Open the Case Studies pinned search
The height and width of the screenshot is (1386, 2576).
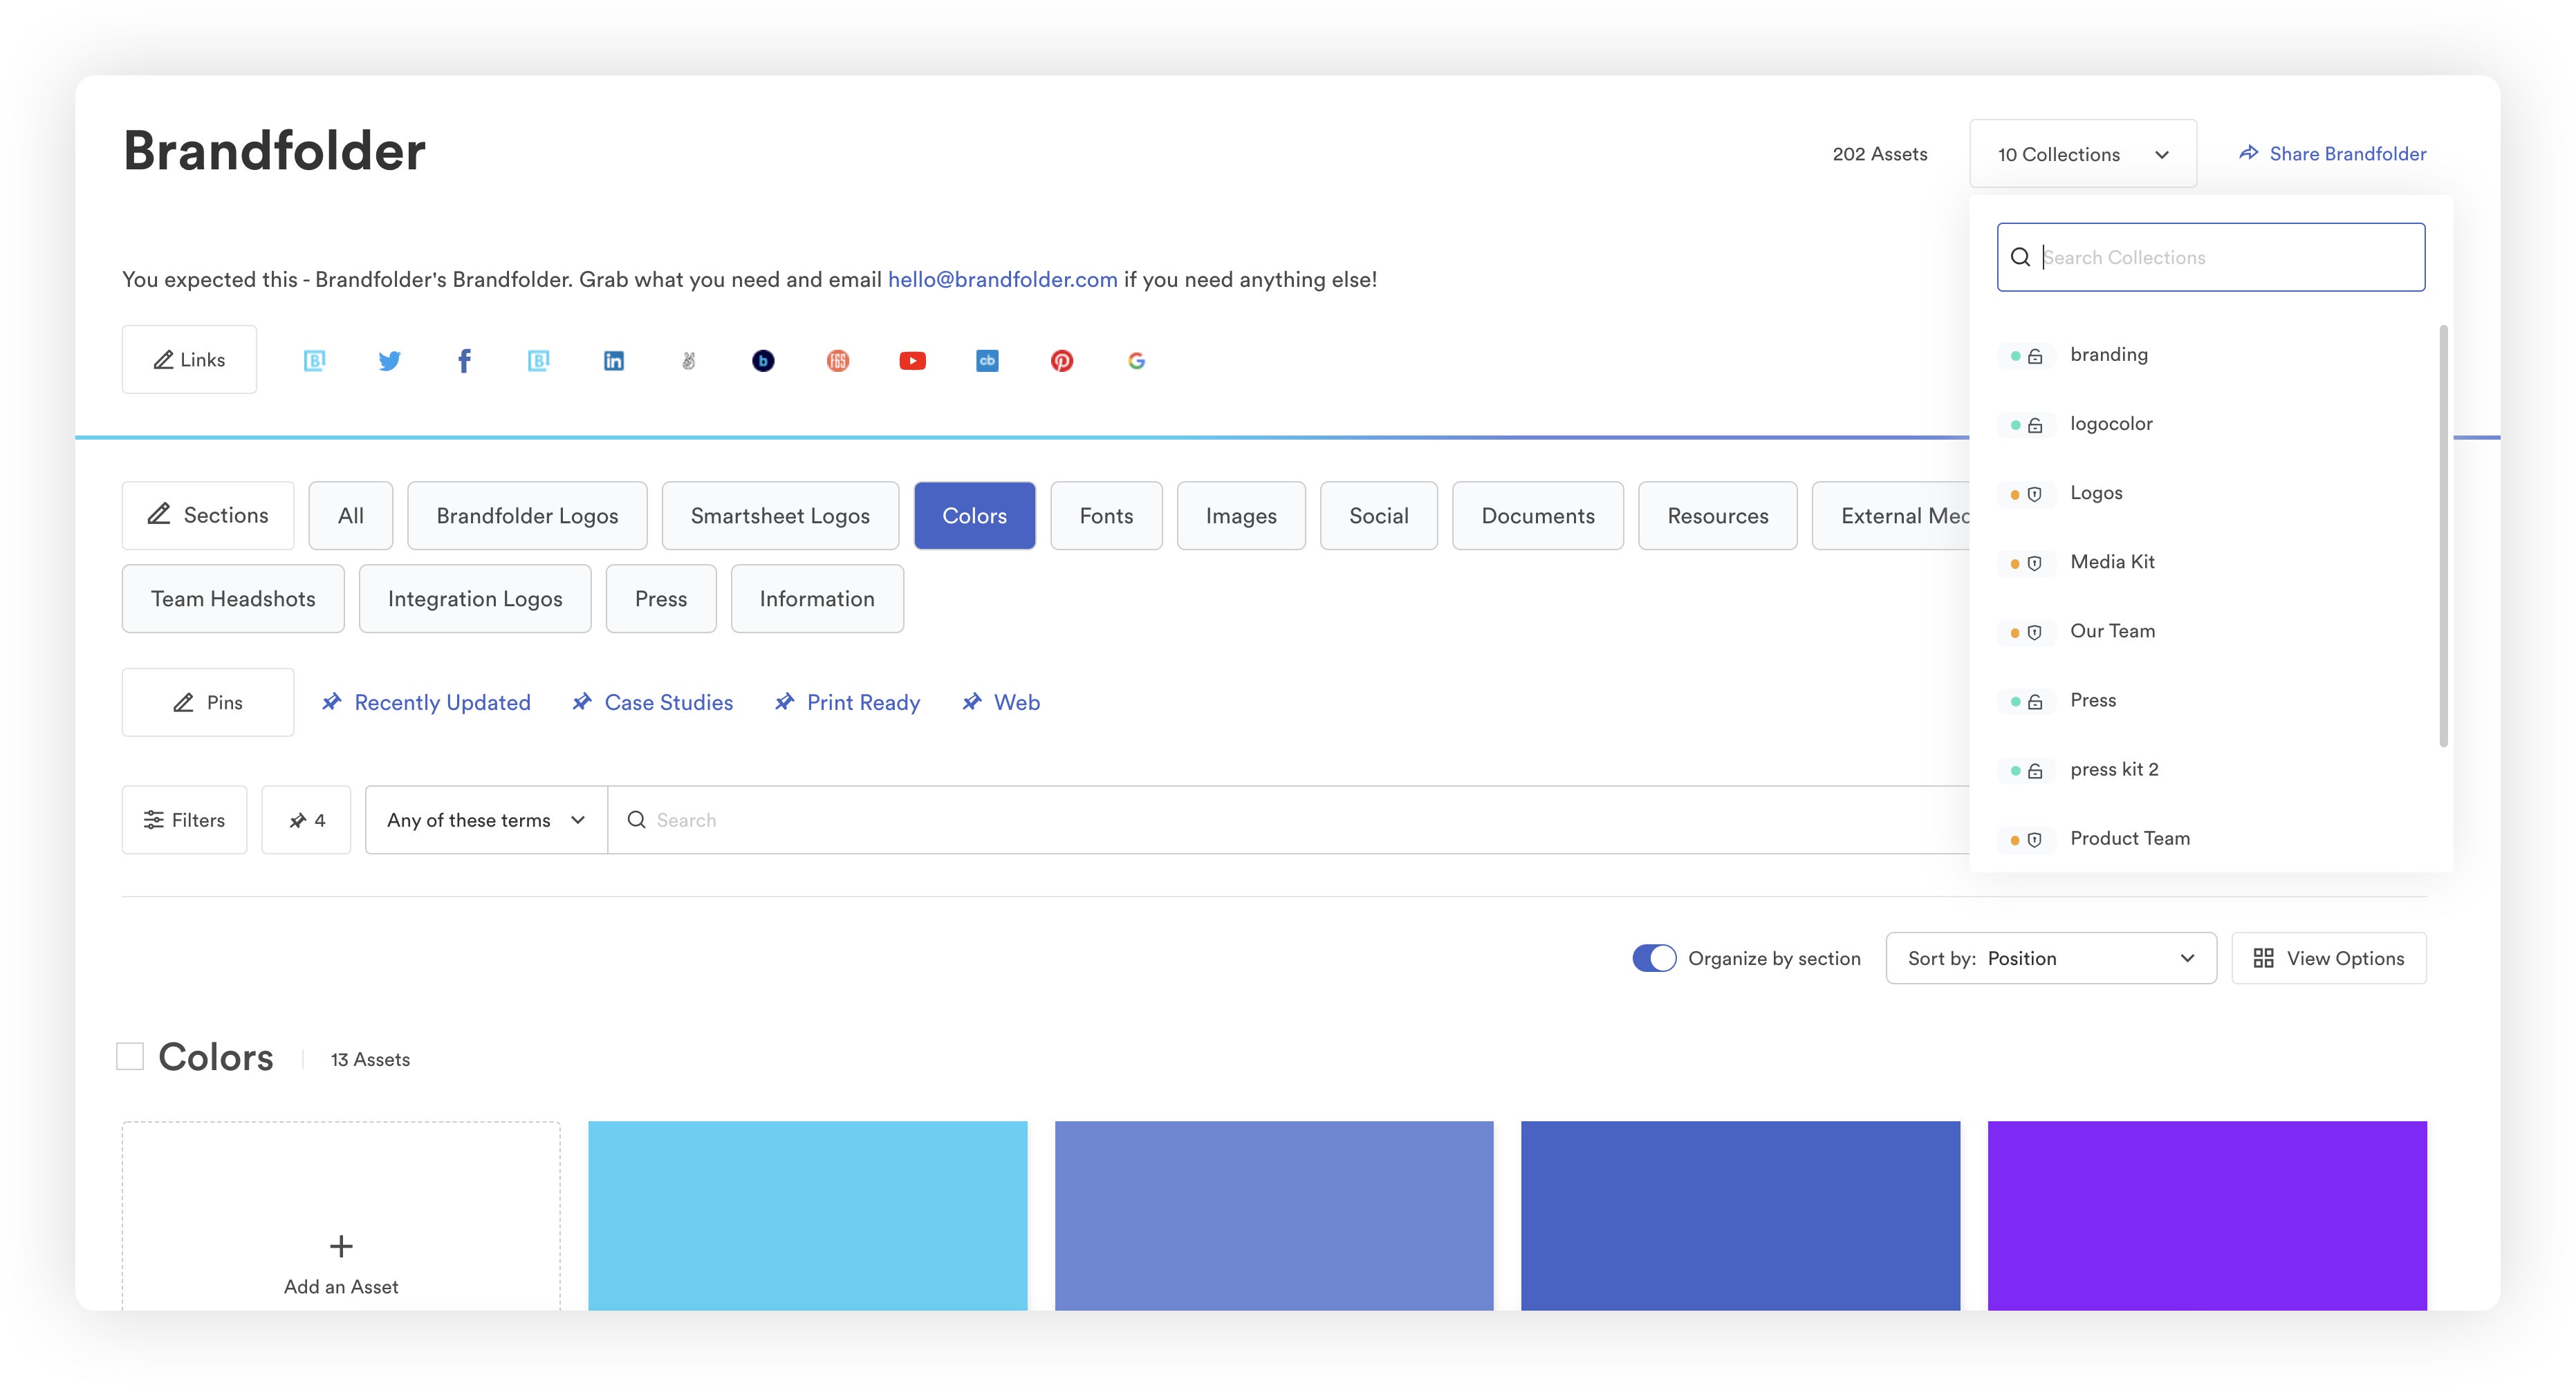click(669, 702)
